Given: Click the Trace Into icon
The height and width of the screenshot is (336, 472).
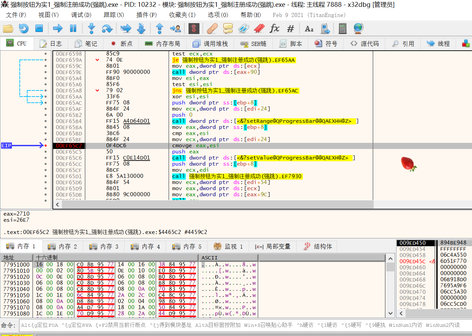Looking at the screenshot, I should [126, 29].
